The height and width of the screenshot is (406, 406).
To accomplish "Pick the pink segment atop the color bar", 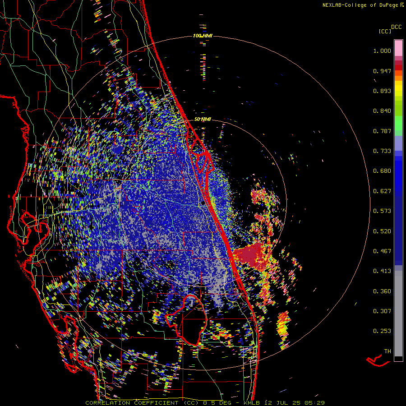I will coord(398,48).
